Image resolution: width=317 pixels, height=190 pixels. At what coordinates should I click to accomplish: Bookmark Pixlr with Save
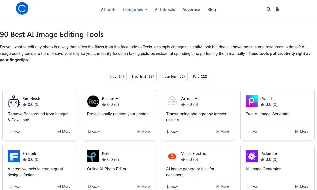94,187
